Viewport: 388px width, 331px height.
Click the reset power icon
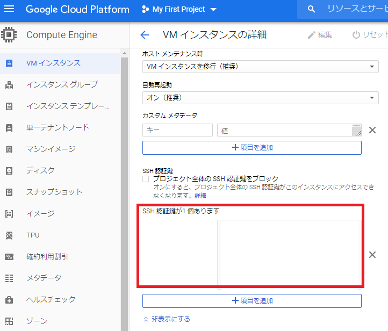356,35
